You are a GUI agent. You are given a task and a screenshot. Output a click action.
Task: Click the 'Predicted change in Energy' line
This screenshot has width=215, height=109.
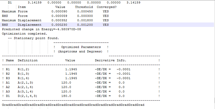[41, 29]
